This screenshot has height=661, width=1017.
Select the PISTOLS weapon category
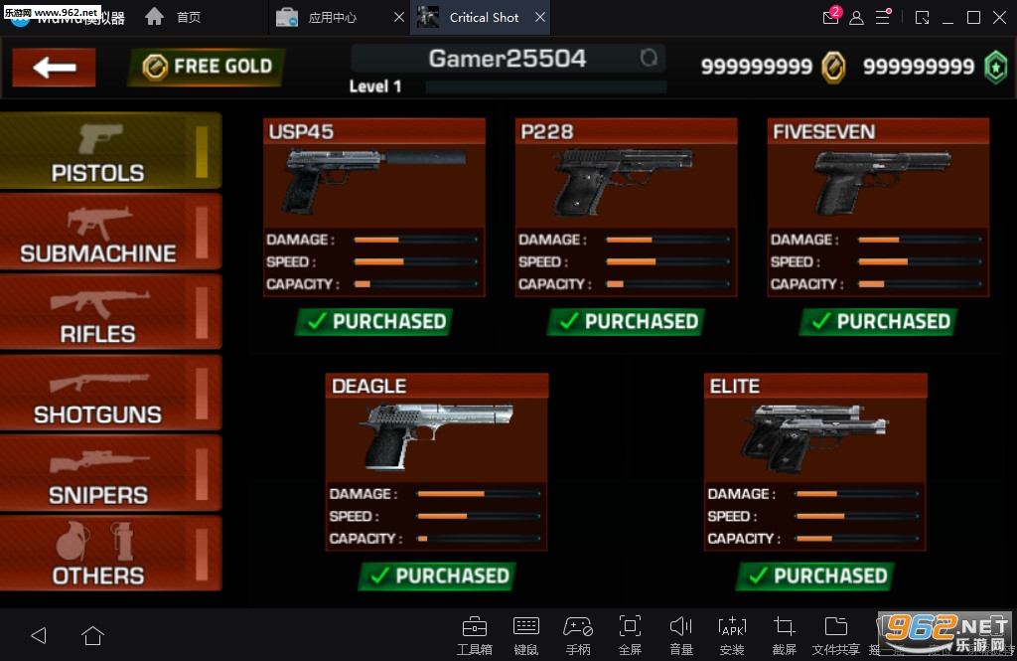tap(110, 151)
